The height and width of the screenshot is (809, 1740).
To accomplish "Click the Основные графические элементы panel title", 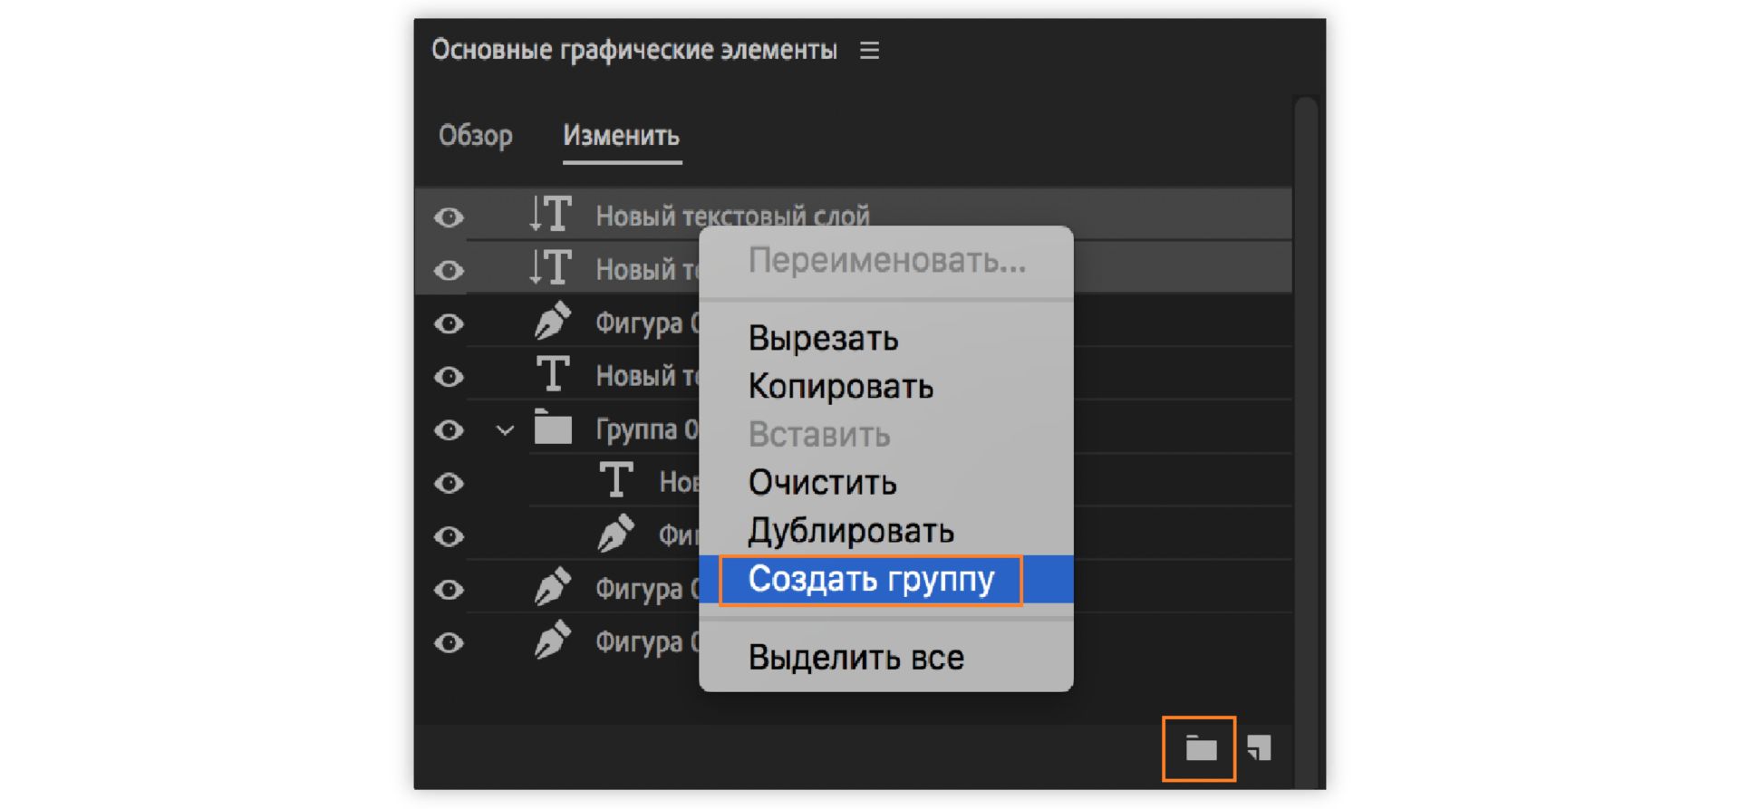I will 634,50.
